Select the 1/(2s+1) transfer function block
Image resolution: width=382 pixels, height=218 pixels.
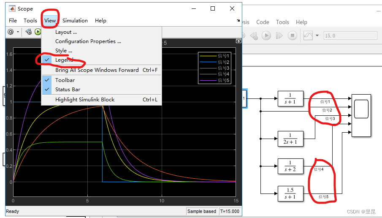pyautogui.click(x=290, y=139)
